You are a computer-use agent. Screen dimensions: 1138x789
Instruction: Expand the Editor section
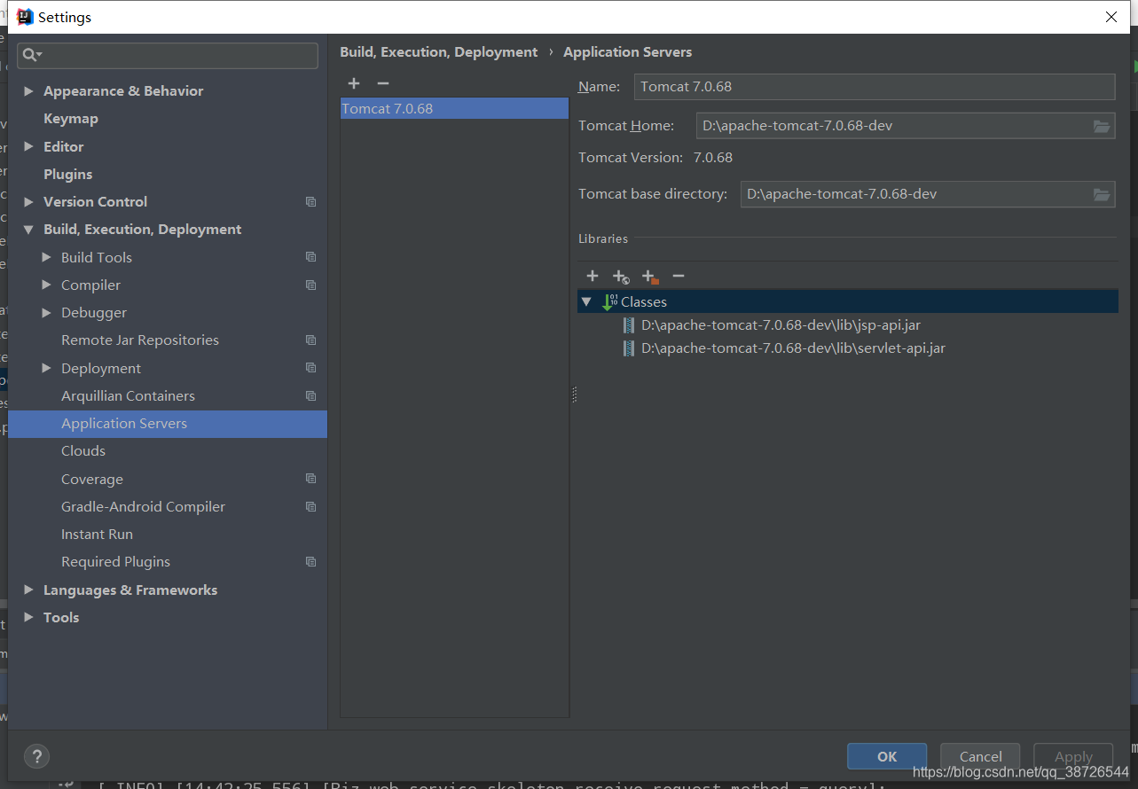[28, 147]
